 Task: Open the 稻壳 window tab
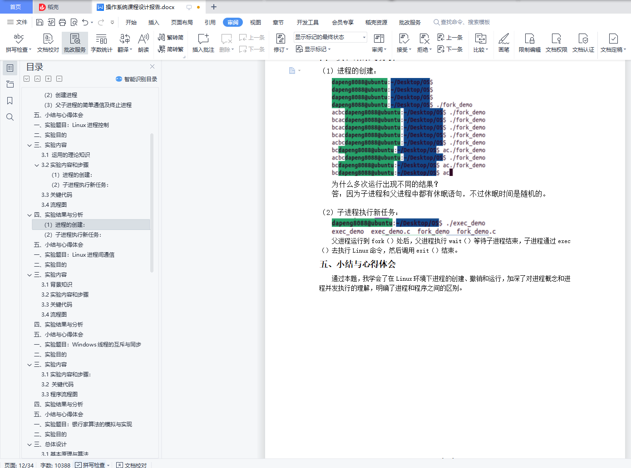point(62,7)
